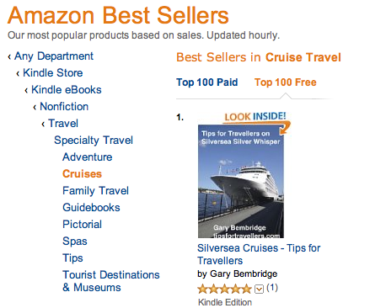Screen dimensions: 386x308
Task: Open the Family Travel subcategory
Action: (95, 191)
